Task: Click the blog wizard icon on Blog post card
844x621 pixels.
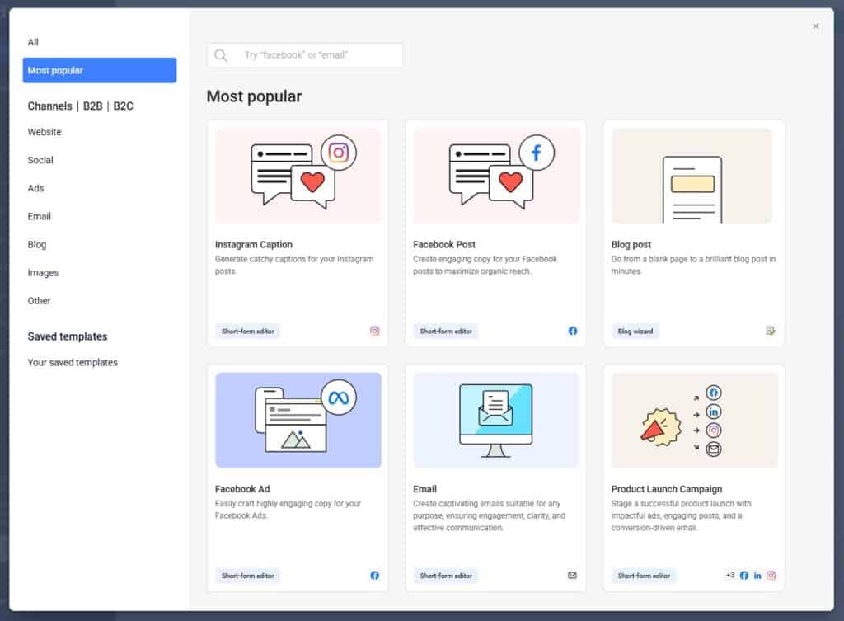Action: 771,331
